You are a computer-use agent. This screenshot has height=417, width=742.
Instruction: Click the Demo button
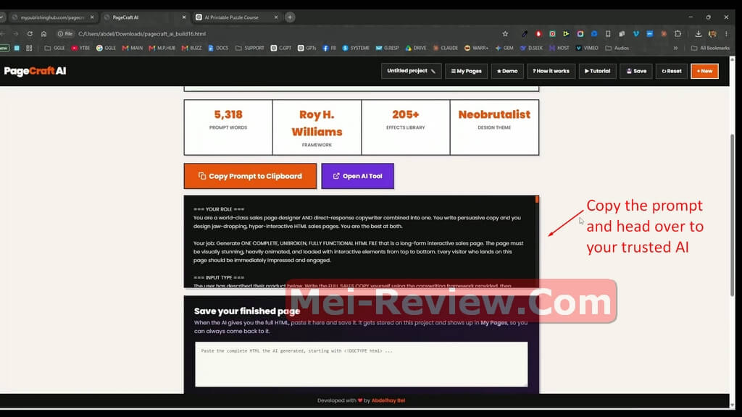point(507,71)
